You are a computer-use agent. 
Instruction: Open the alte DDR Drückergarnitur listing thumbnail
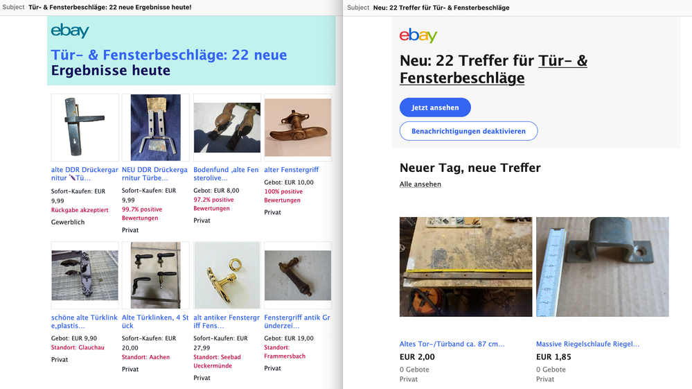tap(85, 128)
